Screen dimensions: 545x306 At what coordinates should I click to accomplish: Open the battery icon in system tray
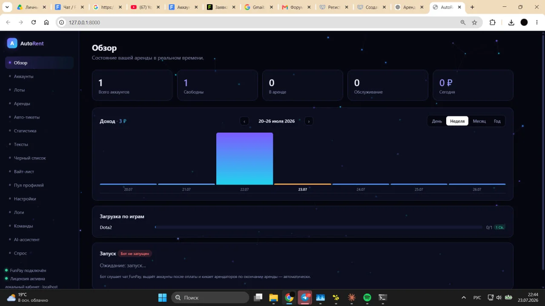(x=508, y=297)
